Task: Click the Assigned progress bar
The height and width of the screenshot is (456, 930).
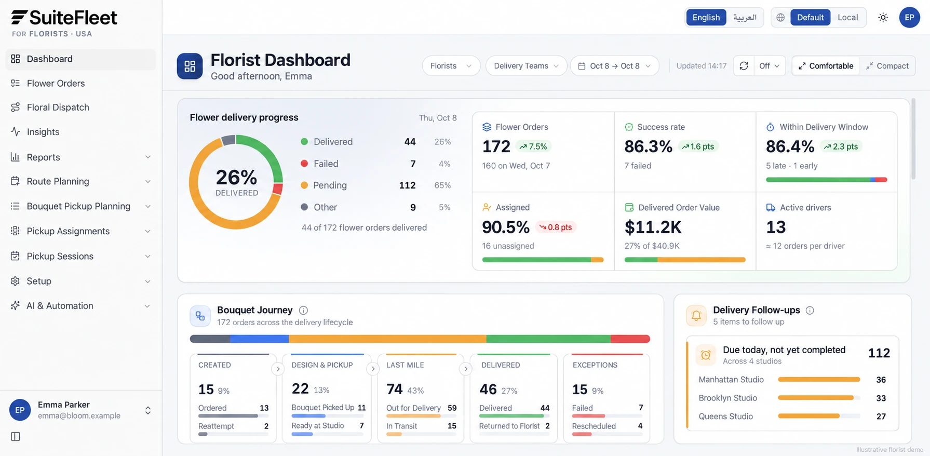Action: [x=543, y=260]
